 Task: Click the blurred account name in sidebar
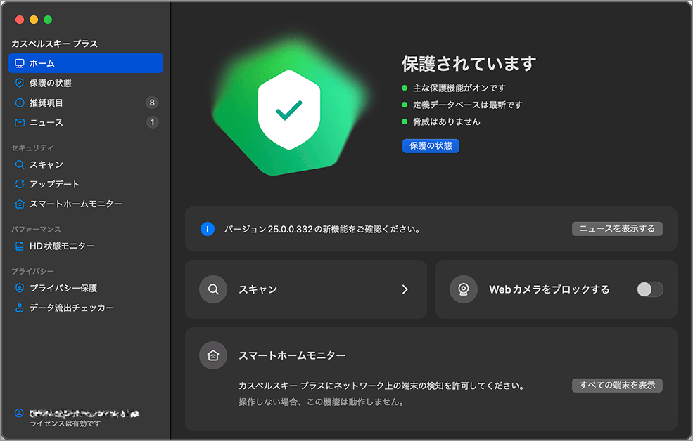[84, 413]
